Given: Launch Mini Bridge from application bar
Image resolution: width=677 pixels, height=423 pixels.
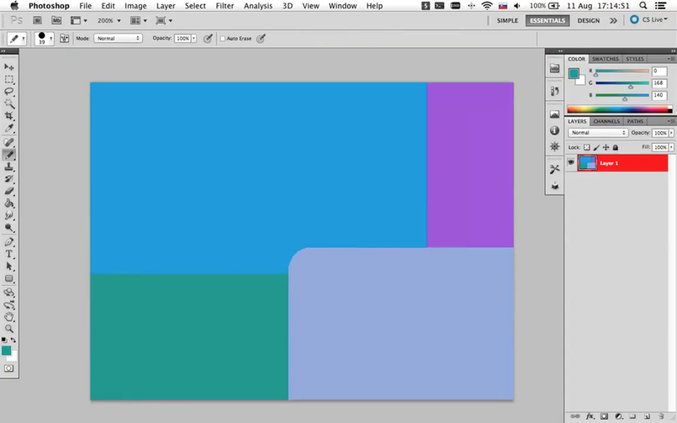Looking at the screenshot, I should tap(56, 20).
